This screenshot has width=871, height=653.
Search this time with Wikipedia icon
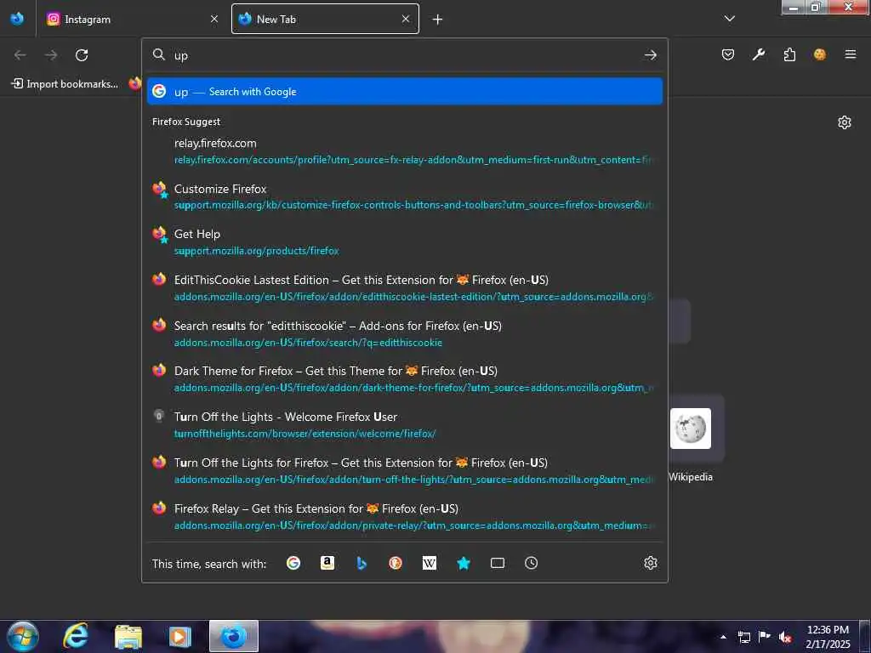pos(430,563)
